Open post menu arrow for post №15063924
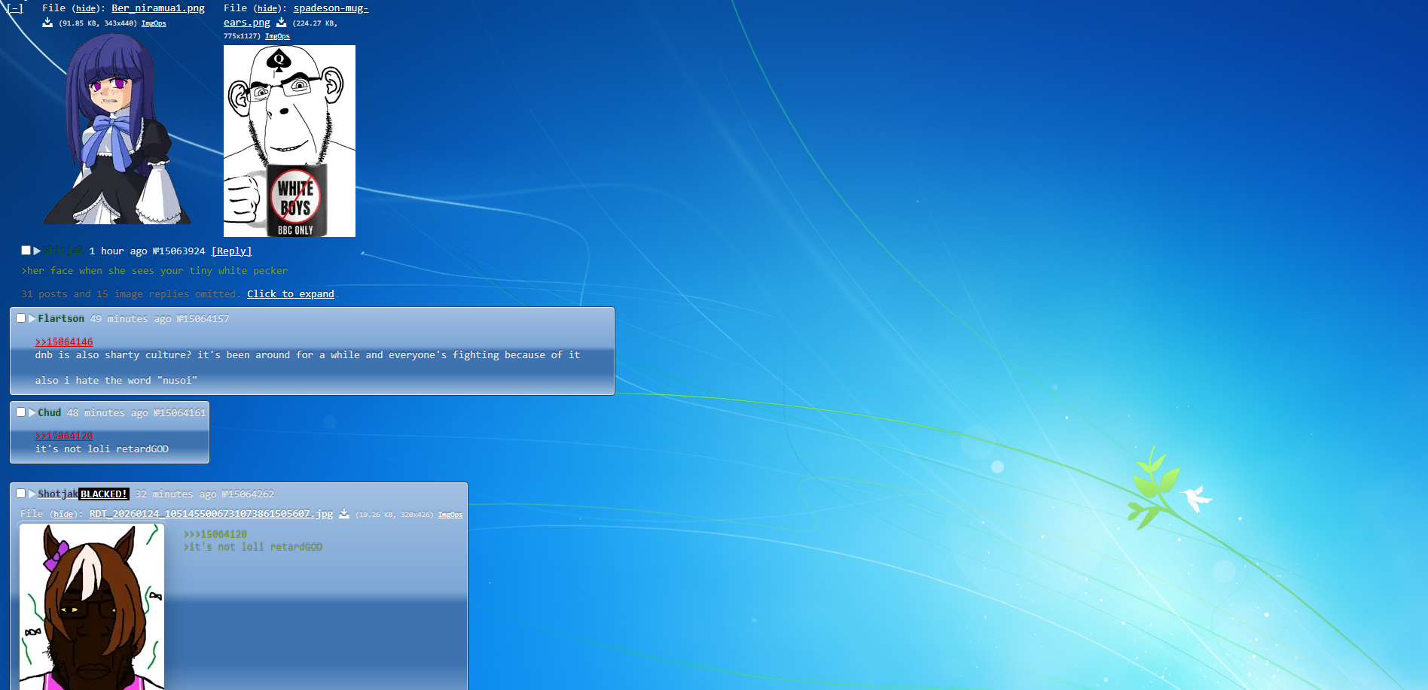The width and height of the screenshot is (1428, 690). pos(37,251)
